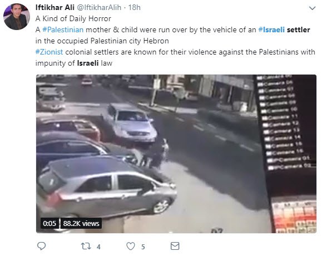Open the 18h timestamp link
The width and height of the screenshot is (322, 256).
click(x=134, y=7)
